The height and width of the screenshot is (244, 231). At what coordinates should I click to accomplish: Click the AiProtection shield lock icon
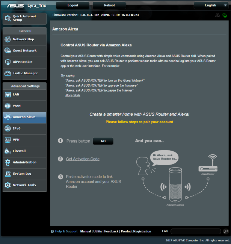(x=8, y=62)
